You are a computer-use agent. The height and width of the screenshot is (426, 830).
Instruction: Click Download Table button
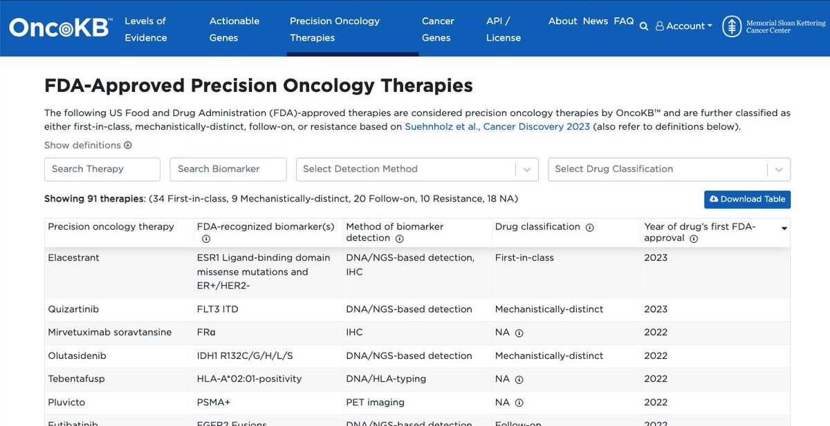point(747,199)
